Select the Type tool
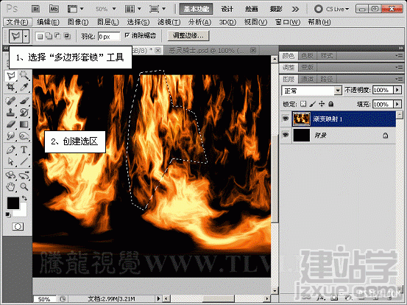 point(24,150)
